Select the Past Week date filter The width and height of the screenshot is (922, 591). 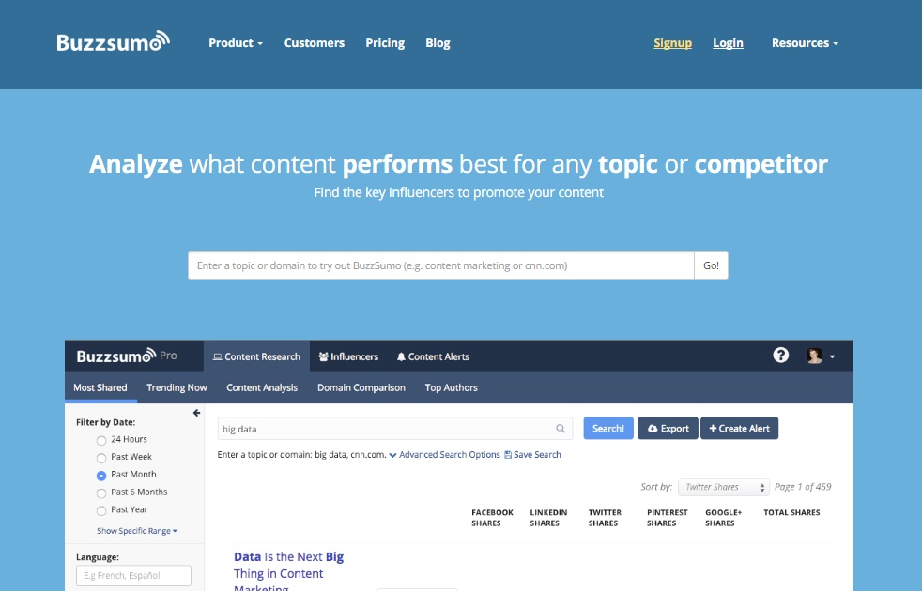[101, 458]
